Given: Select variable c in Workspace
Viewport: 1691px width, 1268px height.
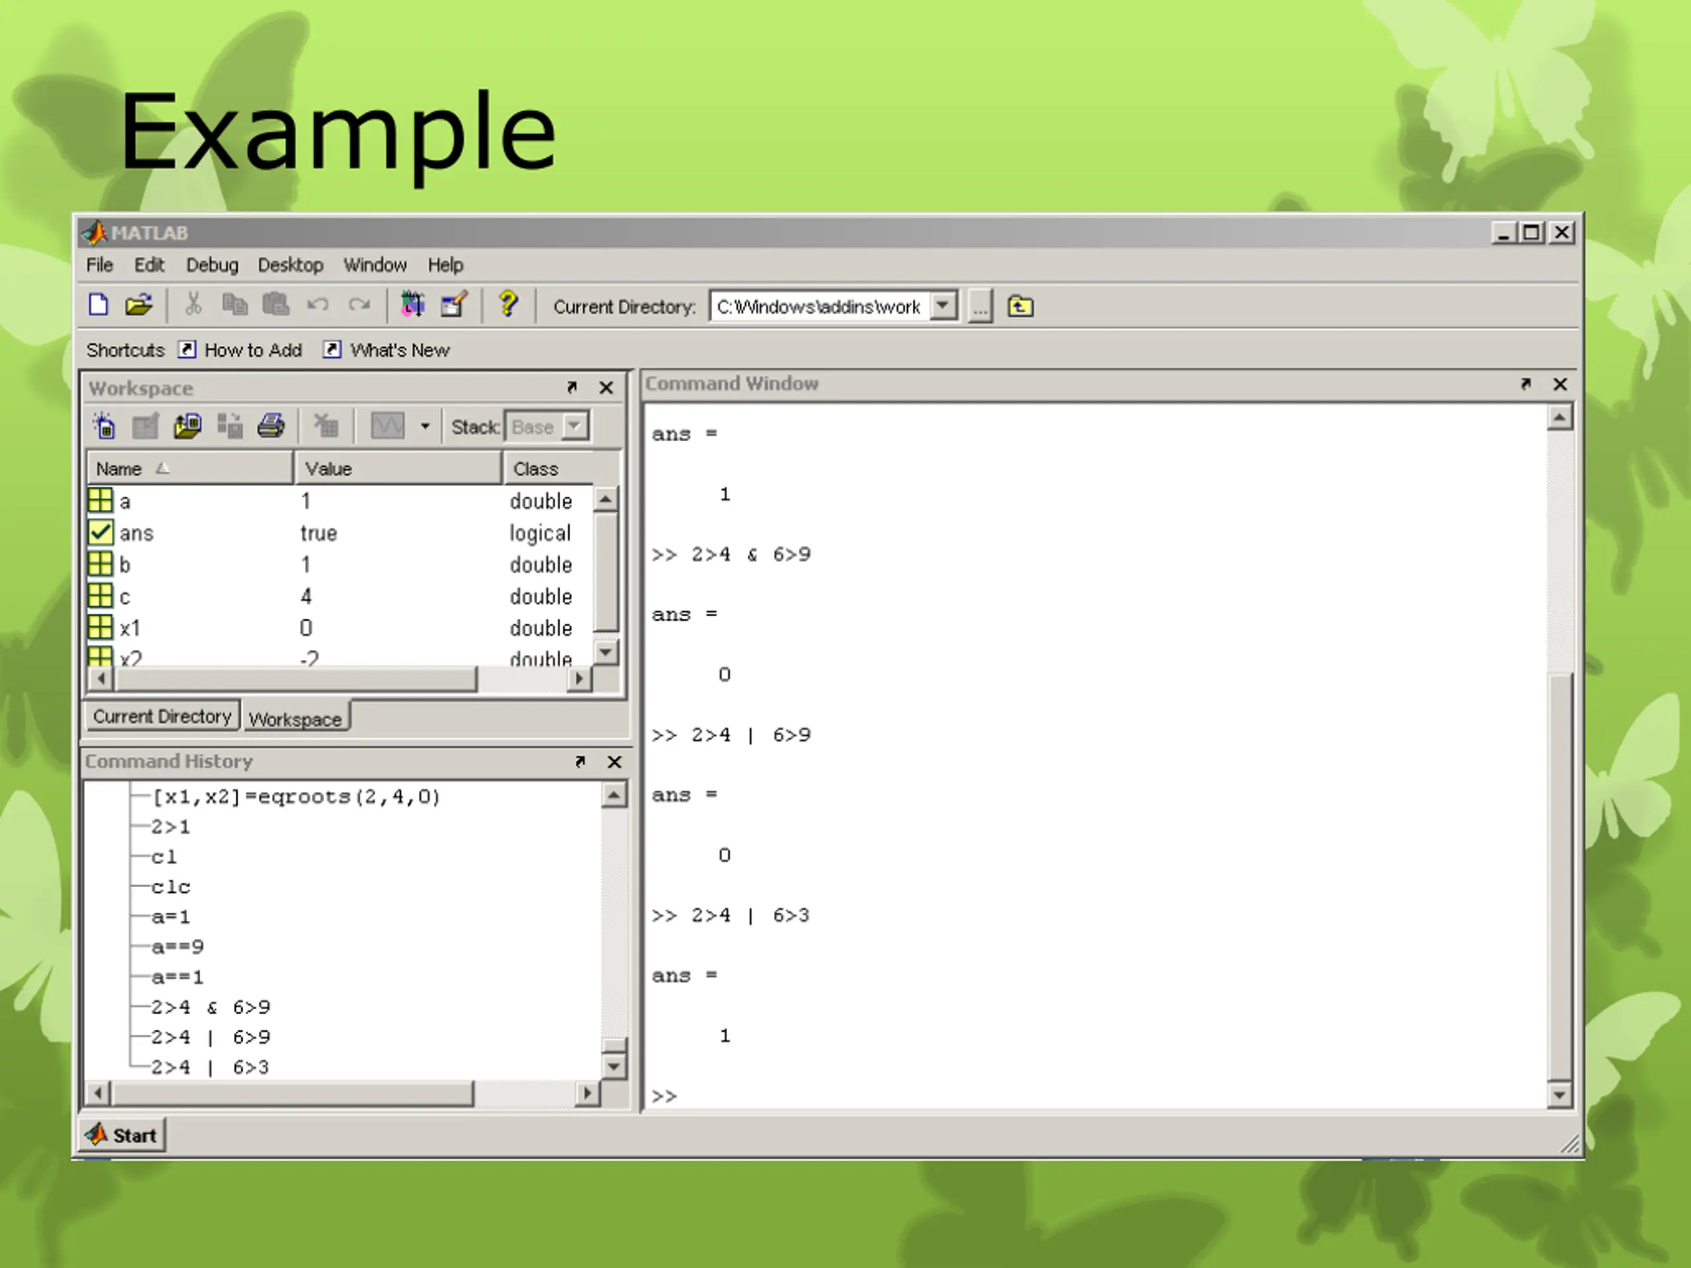Looking at the screenshot, I should (340, 596).
